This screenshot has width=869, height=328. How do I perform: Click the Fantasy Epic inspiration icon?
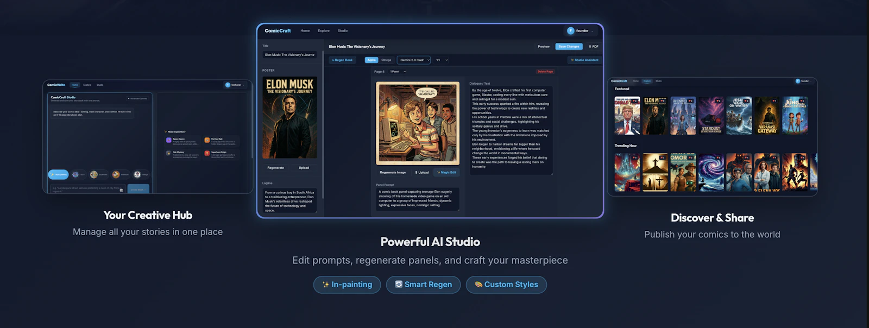[207, 140]
